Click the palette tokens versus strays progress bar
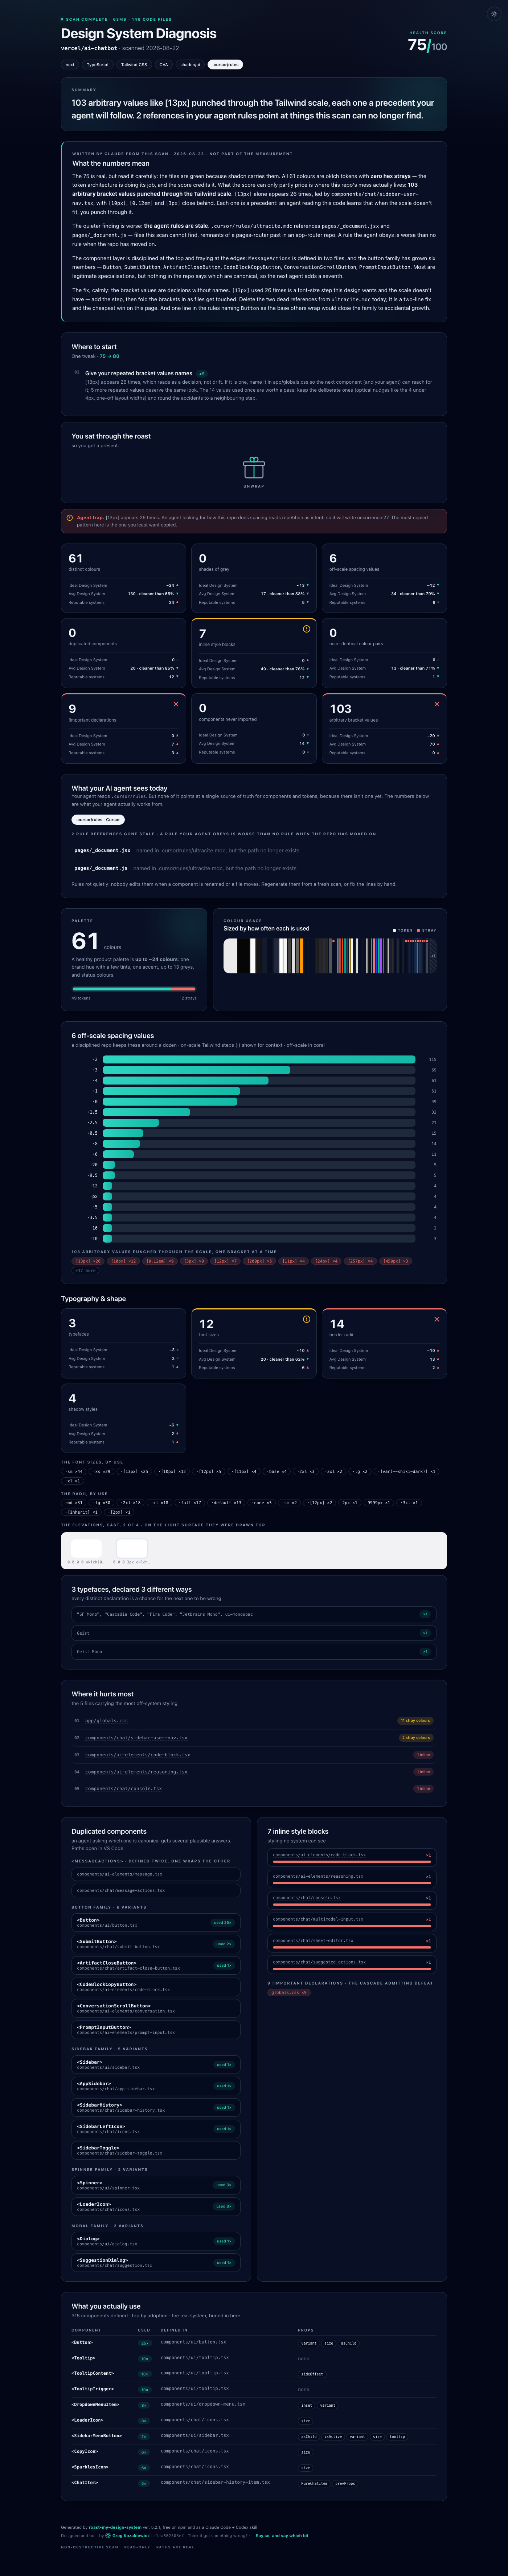 coord(134,989)
